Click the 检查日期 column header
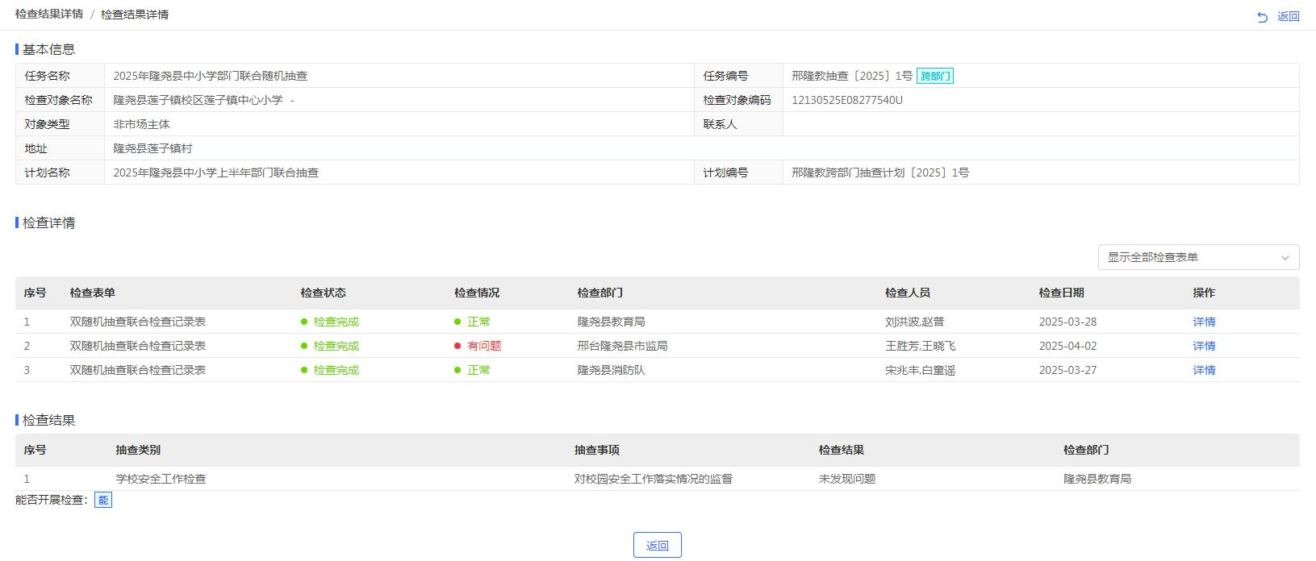 (x=1061, y=293)
